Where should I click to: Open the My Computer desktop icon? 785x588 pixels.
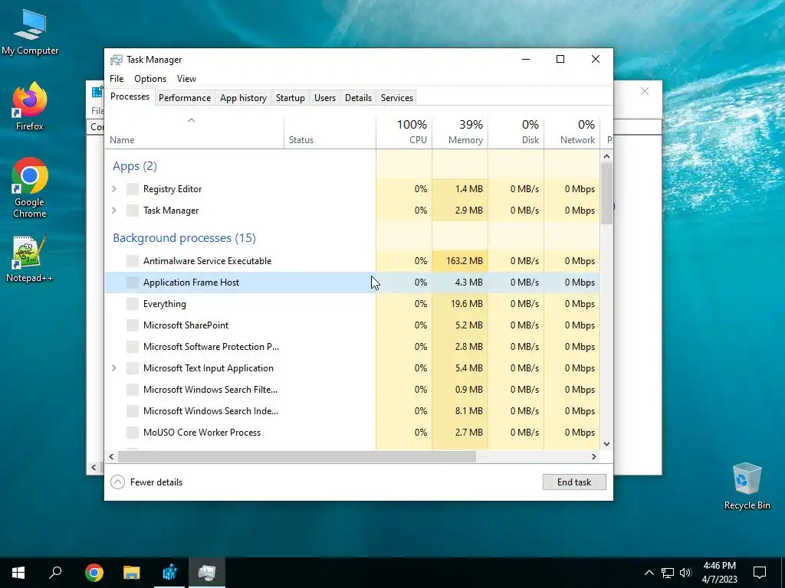click(30, 31)
